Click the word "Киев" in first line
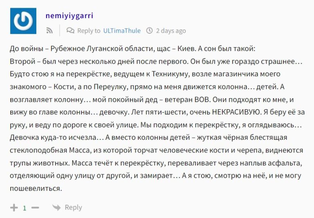The width and height of the screenshot is (314, 218). click(x=186, y=49)
